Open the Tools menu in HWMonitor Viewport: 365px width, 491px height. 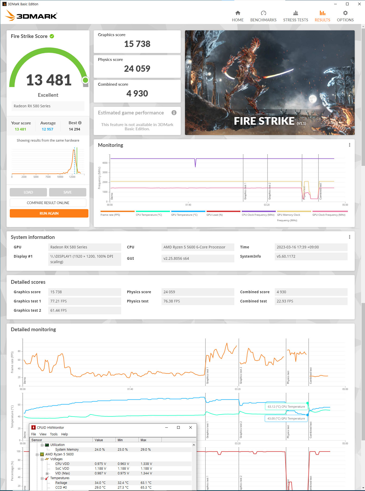pyautogui.click(x=54, y=434)
